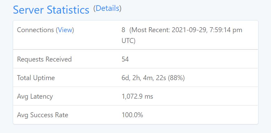The height and width of the screenshot is (133, 271).
Task: Click the uptime value 6d, 2h, 4m, 22s
Action: click(x=144, y=78)
